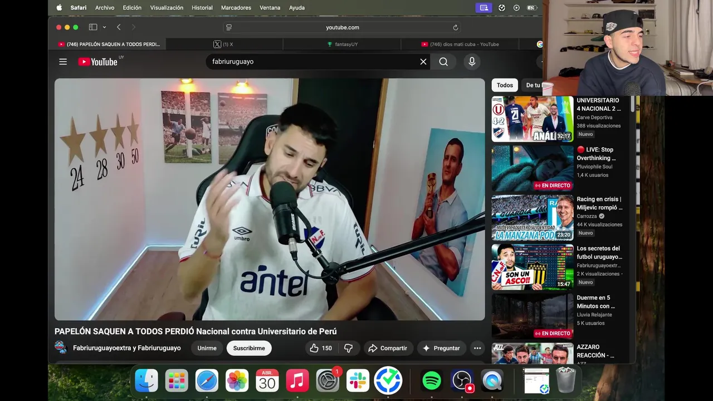Click the play circle icon in menu bar
The height and width of the screenshot is (401, 713).
(516, 8)
